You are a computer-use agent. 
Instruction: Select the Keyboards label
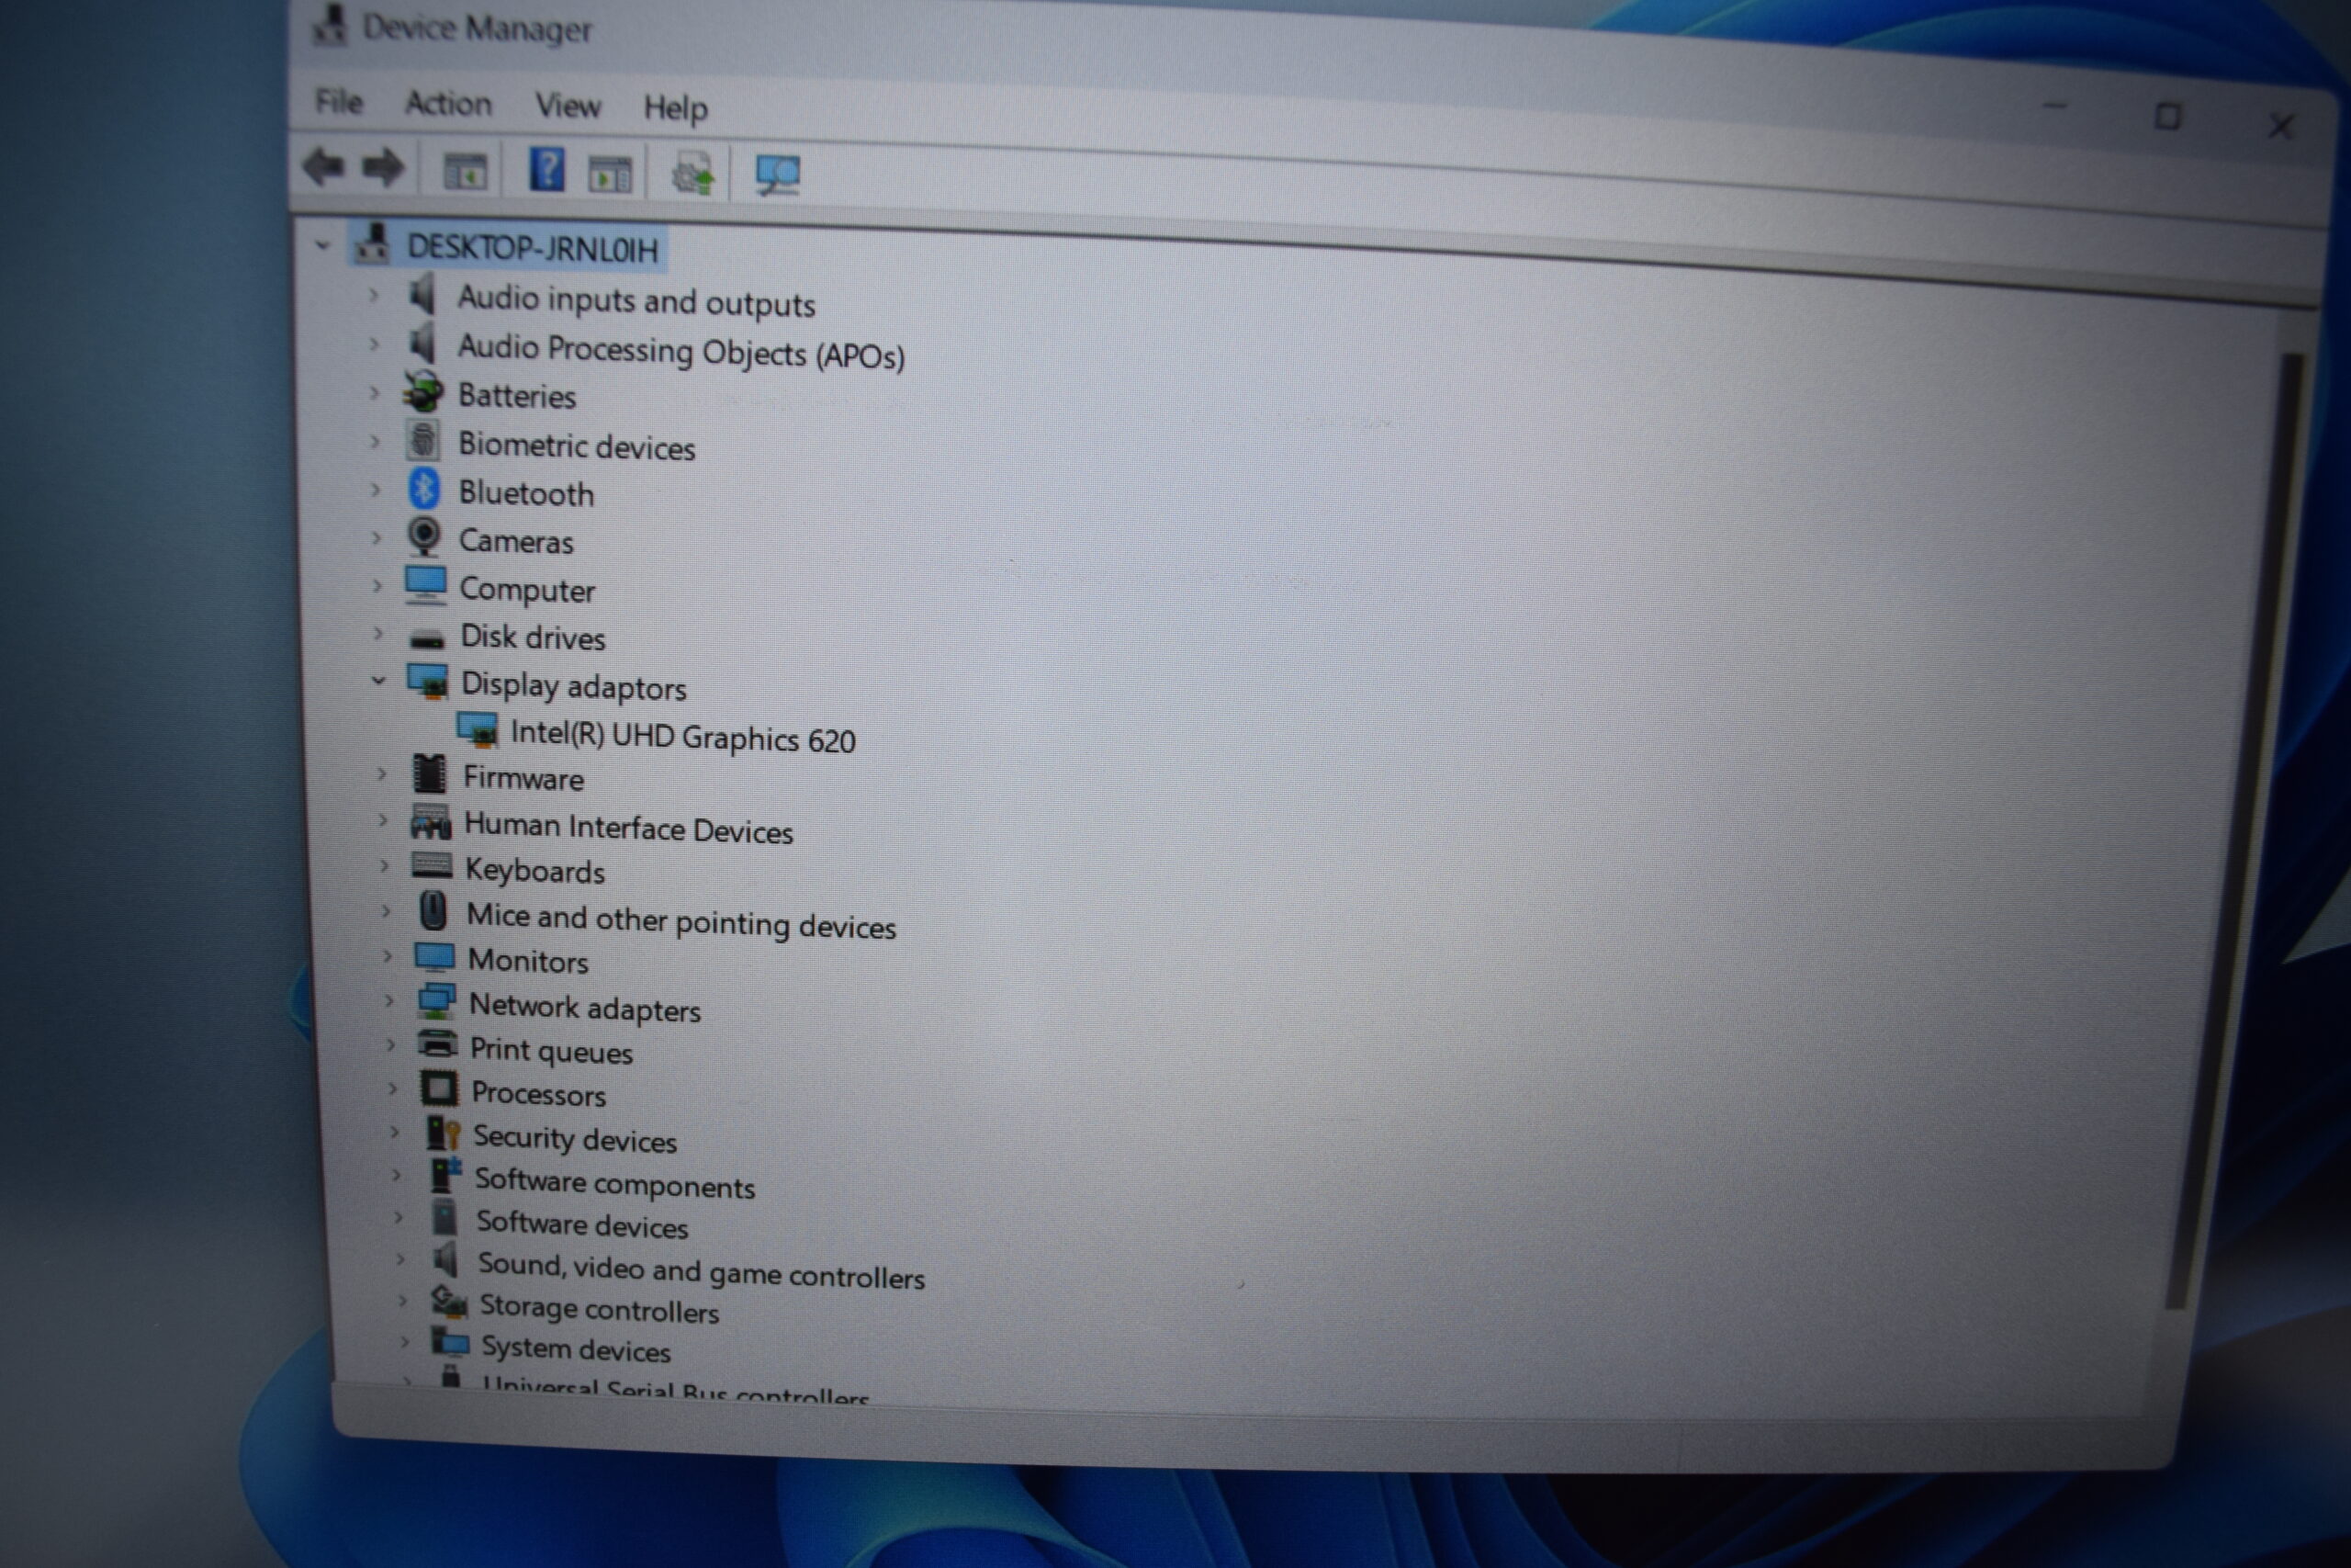(x=534, y=871)
